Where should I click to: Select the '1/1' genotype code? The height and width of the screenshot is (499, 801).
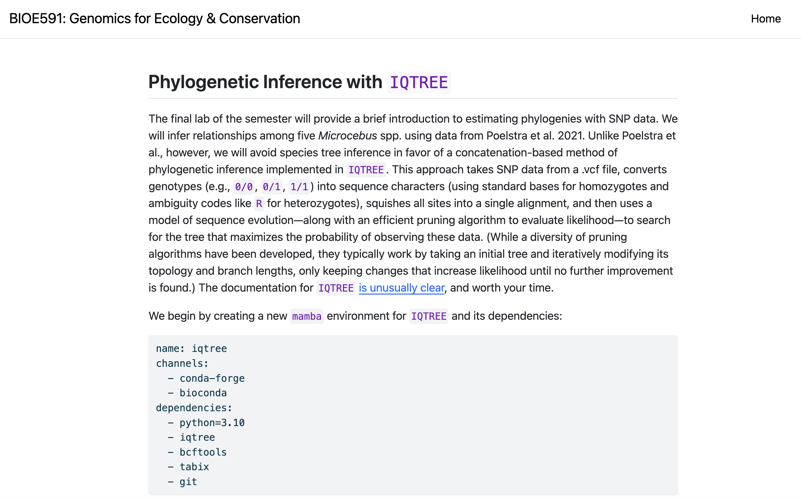pos(299,187)
